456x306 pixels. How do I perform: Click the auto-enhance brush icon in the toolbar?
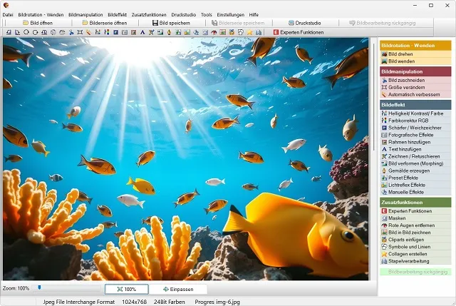pyautogui.click(x=88, y=32)
